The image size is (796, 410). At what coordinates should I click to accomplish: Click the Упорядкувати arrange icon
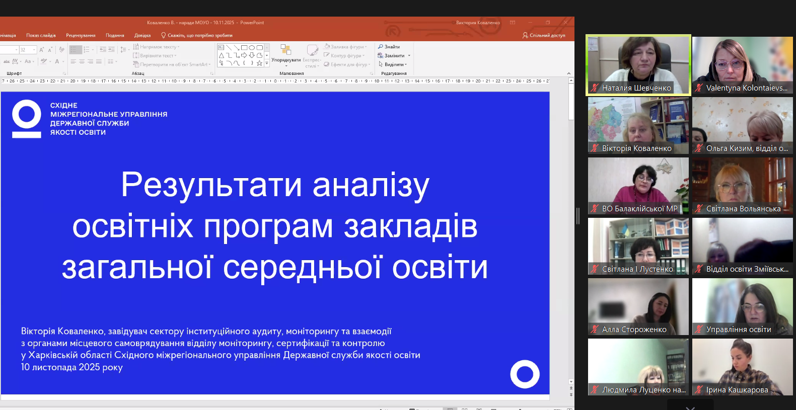[x=285, y=50]
